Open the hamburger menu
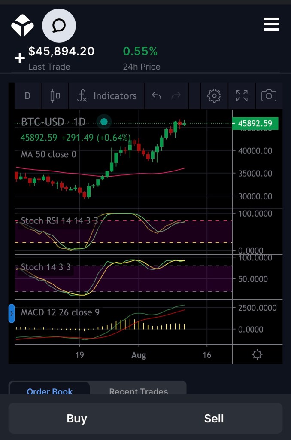The width and height of the screenshot is (291, 440). pyautogui.click(x=271, y=25)
